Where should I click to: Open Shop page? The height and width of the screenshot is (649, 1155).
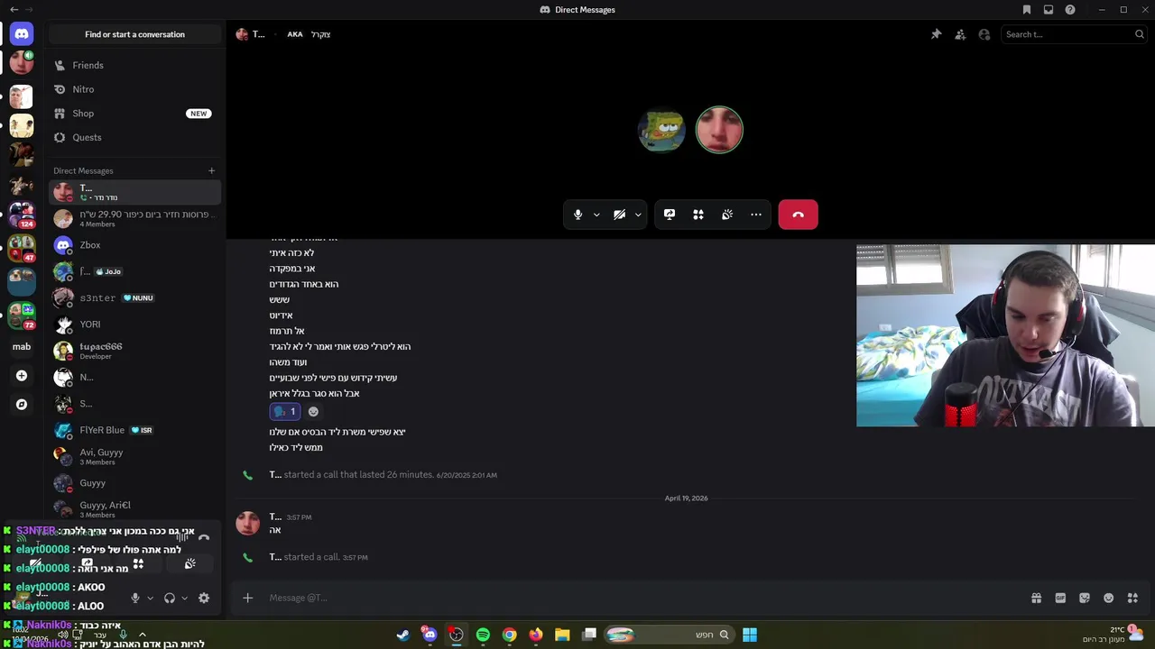click(x=134, y=114)
